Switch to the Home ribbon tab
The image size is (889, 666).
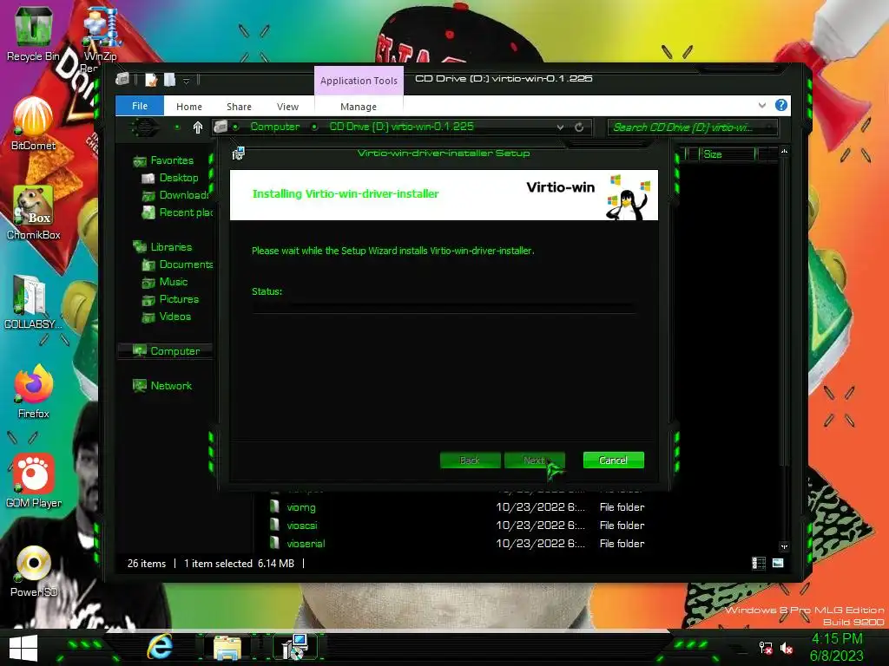[x=188, y=107]
